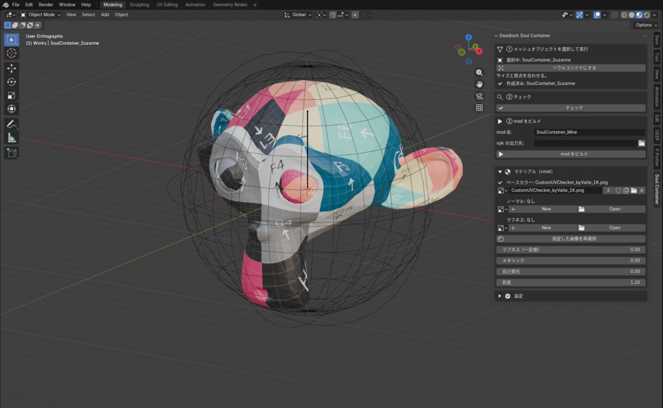The image size is (663, 408).
Task: Choose the Measure tool
Action: point(12,138)
